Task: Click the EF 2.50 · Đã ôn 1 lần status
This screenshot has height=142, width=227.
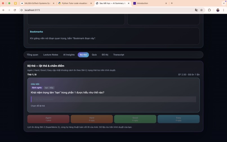Action: [x=189, y=74]
